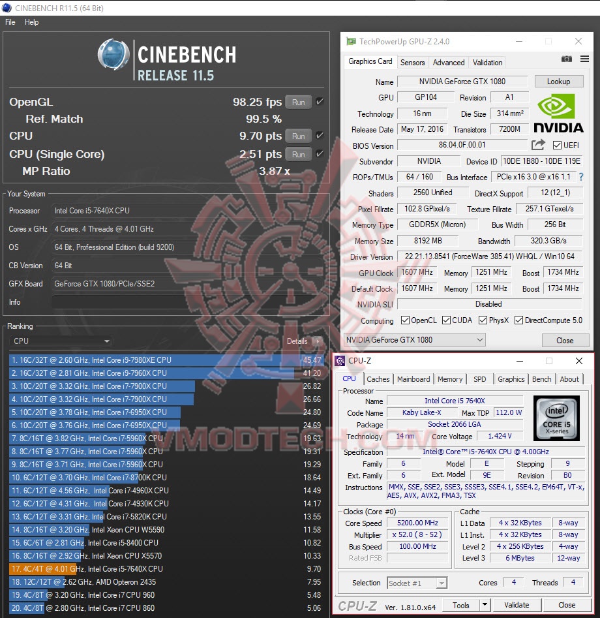Screen dimensions: 600x618
Task: Toggle CPU Single Core test checkbox
Action: (x=320, y=154)
